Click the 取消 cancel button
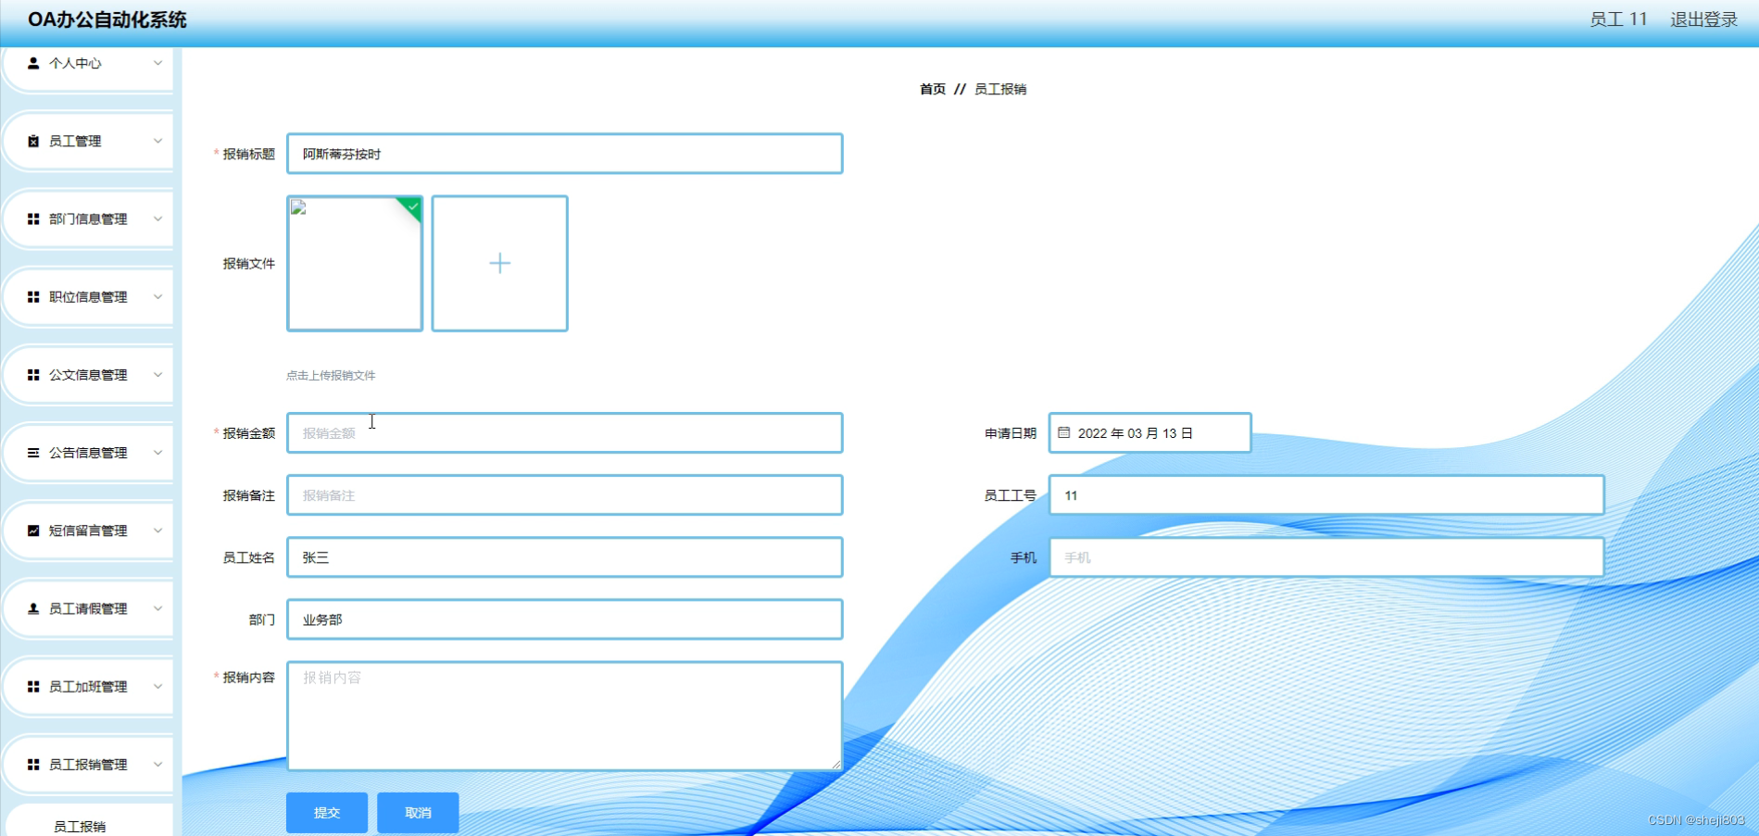1759x836 pixels. click(417, 812)
